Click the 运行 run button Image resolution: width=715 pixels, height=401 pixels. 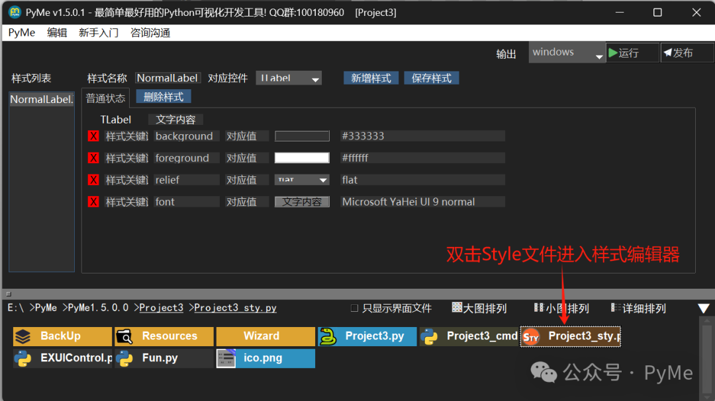(x=632, y=53)
